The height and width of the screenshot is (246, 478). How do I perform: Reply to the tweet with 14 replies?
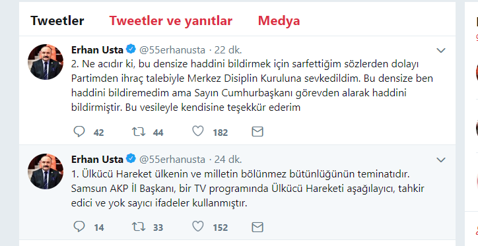[x=79, y=226]
